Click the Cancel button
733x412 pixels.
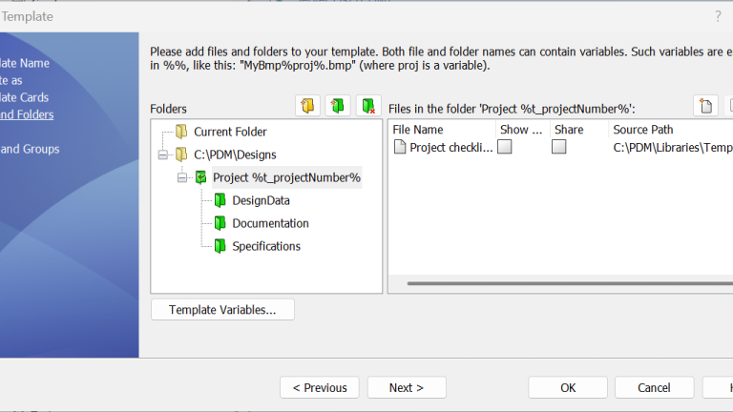coord(654,388)
